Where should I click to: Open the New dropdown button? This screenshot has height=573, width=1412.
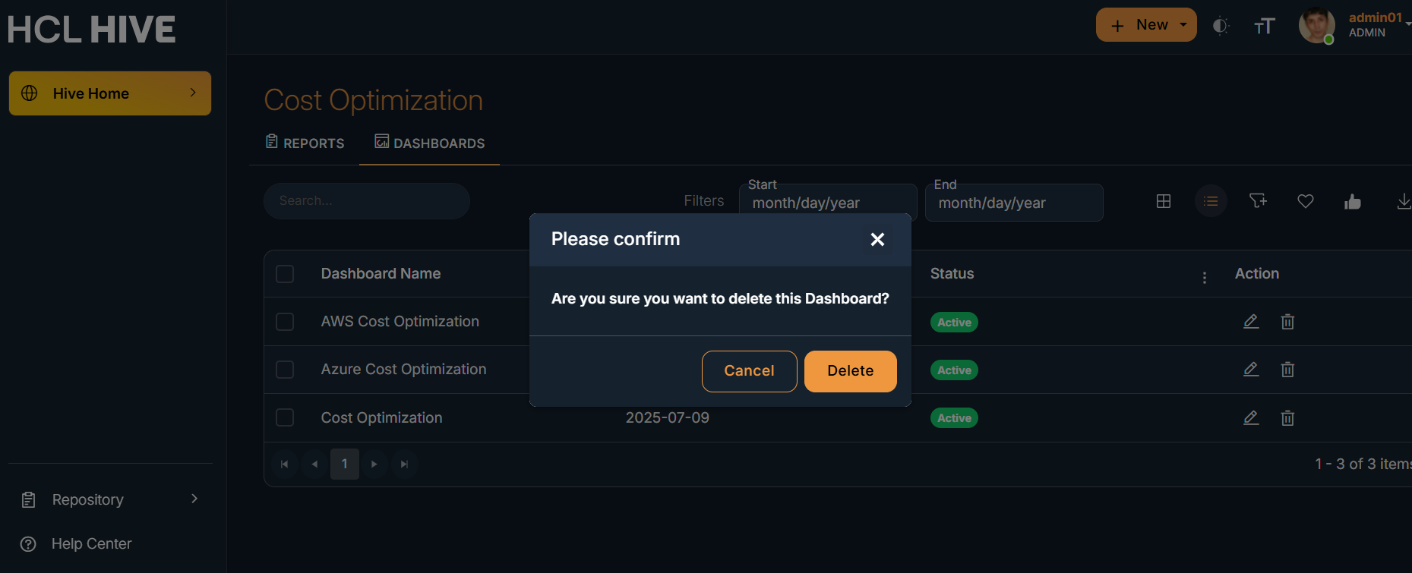coord(1146,25)
